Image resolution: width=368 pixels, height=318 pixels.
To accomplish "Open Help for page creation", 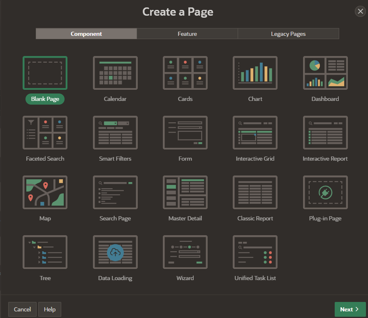I will point(50,309).
